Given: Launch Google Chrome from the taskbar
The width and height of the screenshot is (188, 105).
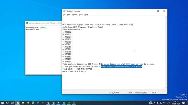Looking at the screenshot, I should [x=28, y=103].
